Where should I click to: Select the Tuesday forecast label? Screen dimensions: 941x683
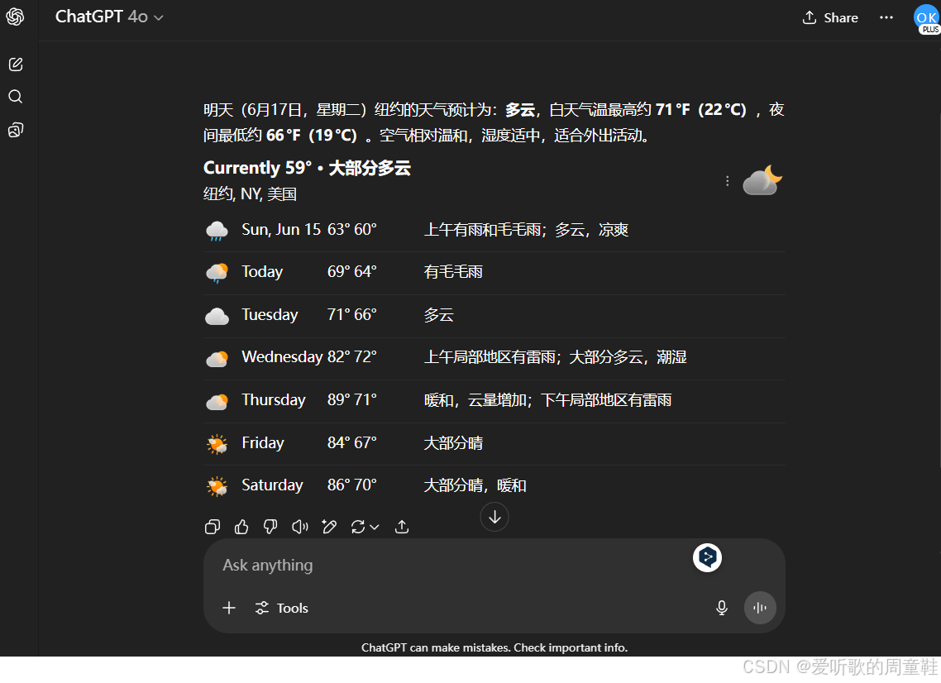click(270, 314)
